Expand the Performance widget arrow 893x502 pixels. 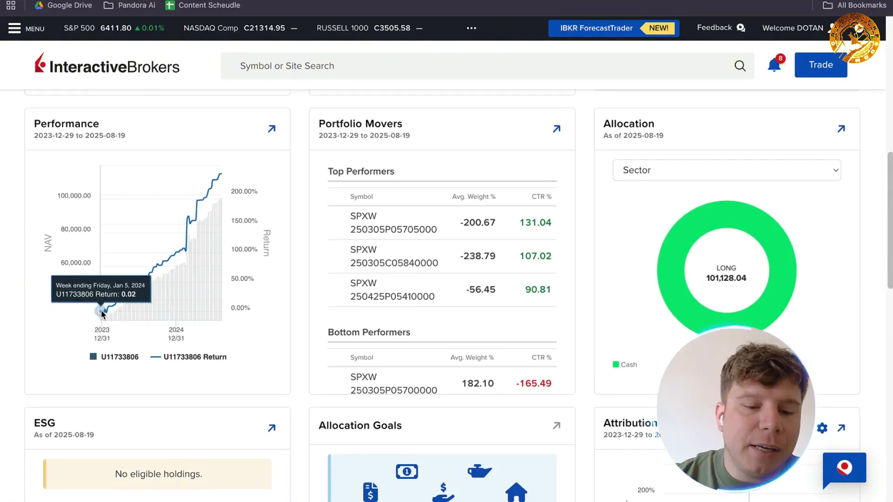click(x=272, y=129)
